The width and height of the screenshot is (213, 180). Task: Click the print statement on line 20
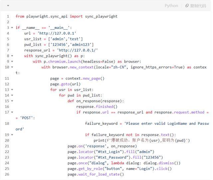pos(141,140)
